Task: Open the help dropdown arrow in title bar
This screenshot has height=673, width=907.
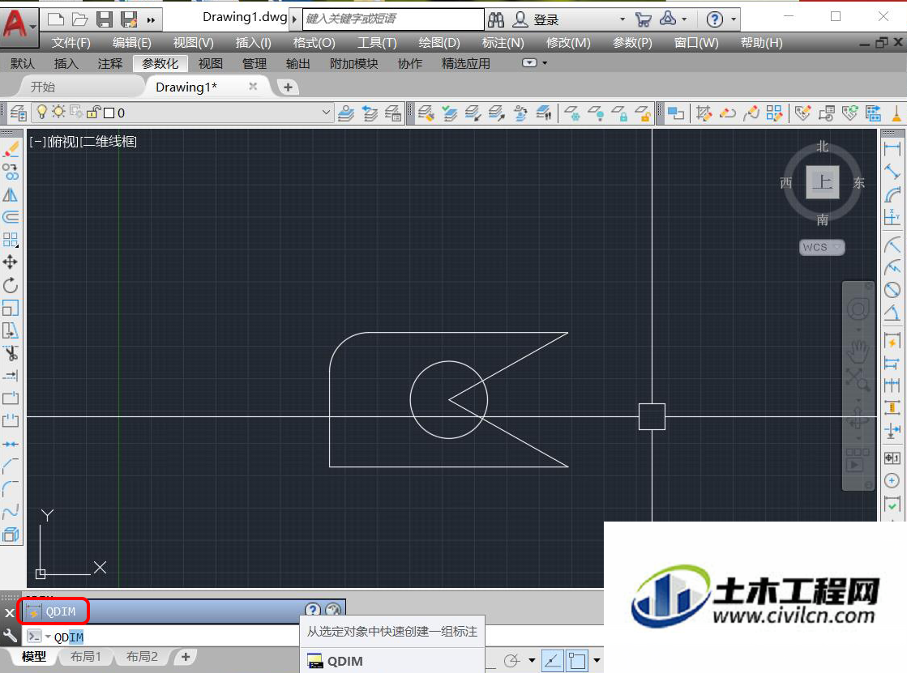Action: pyautogui.click(x=734, y=19)
